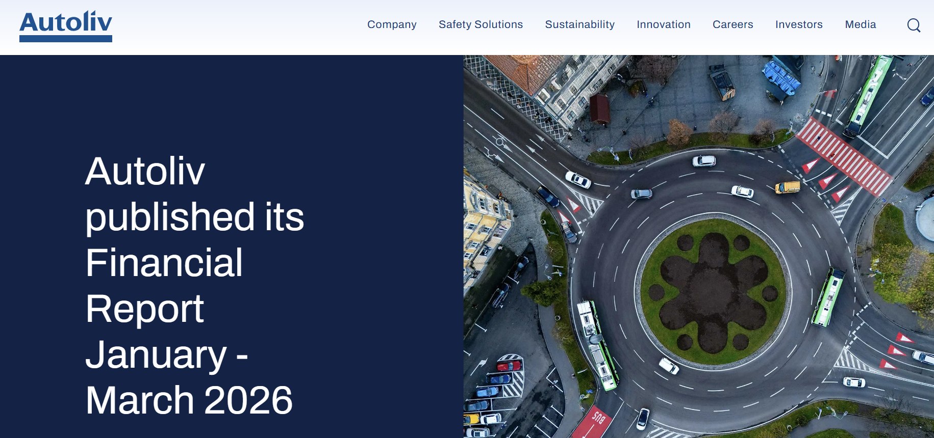Select Innovation in the navigation bar
This screenshot has width=934, height=438.
coord(663,24)
